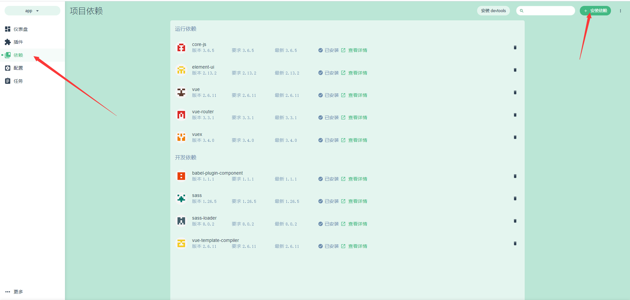Remove vue-router using its trash icon

click(515, 115)
